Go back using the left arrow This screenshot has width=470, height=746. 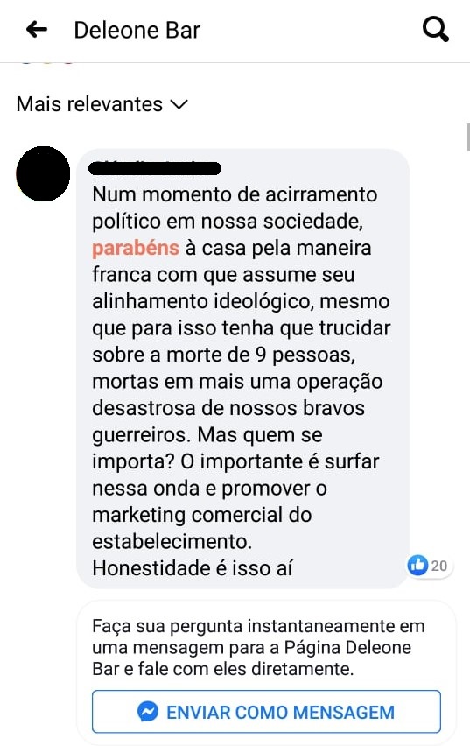(x=37, y=30)
